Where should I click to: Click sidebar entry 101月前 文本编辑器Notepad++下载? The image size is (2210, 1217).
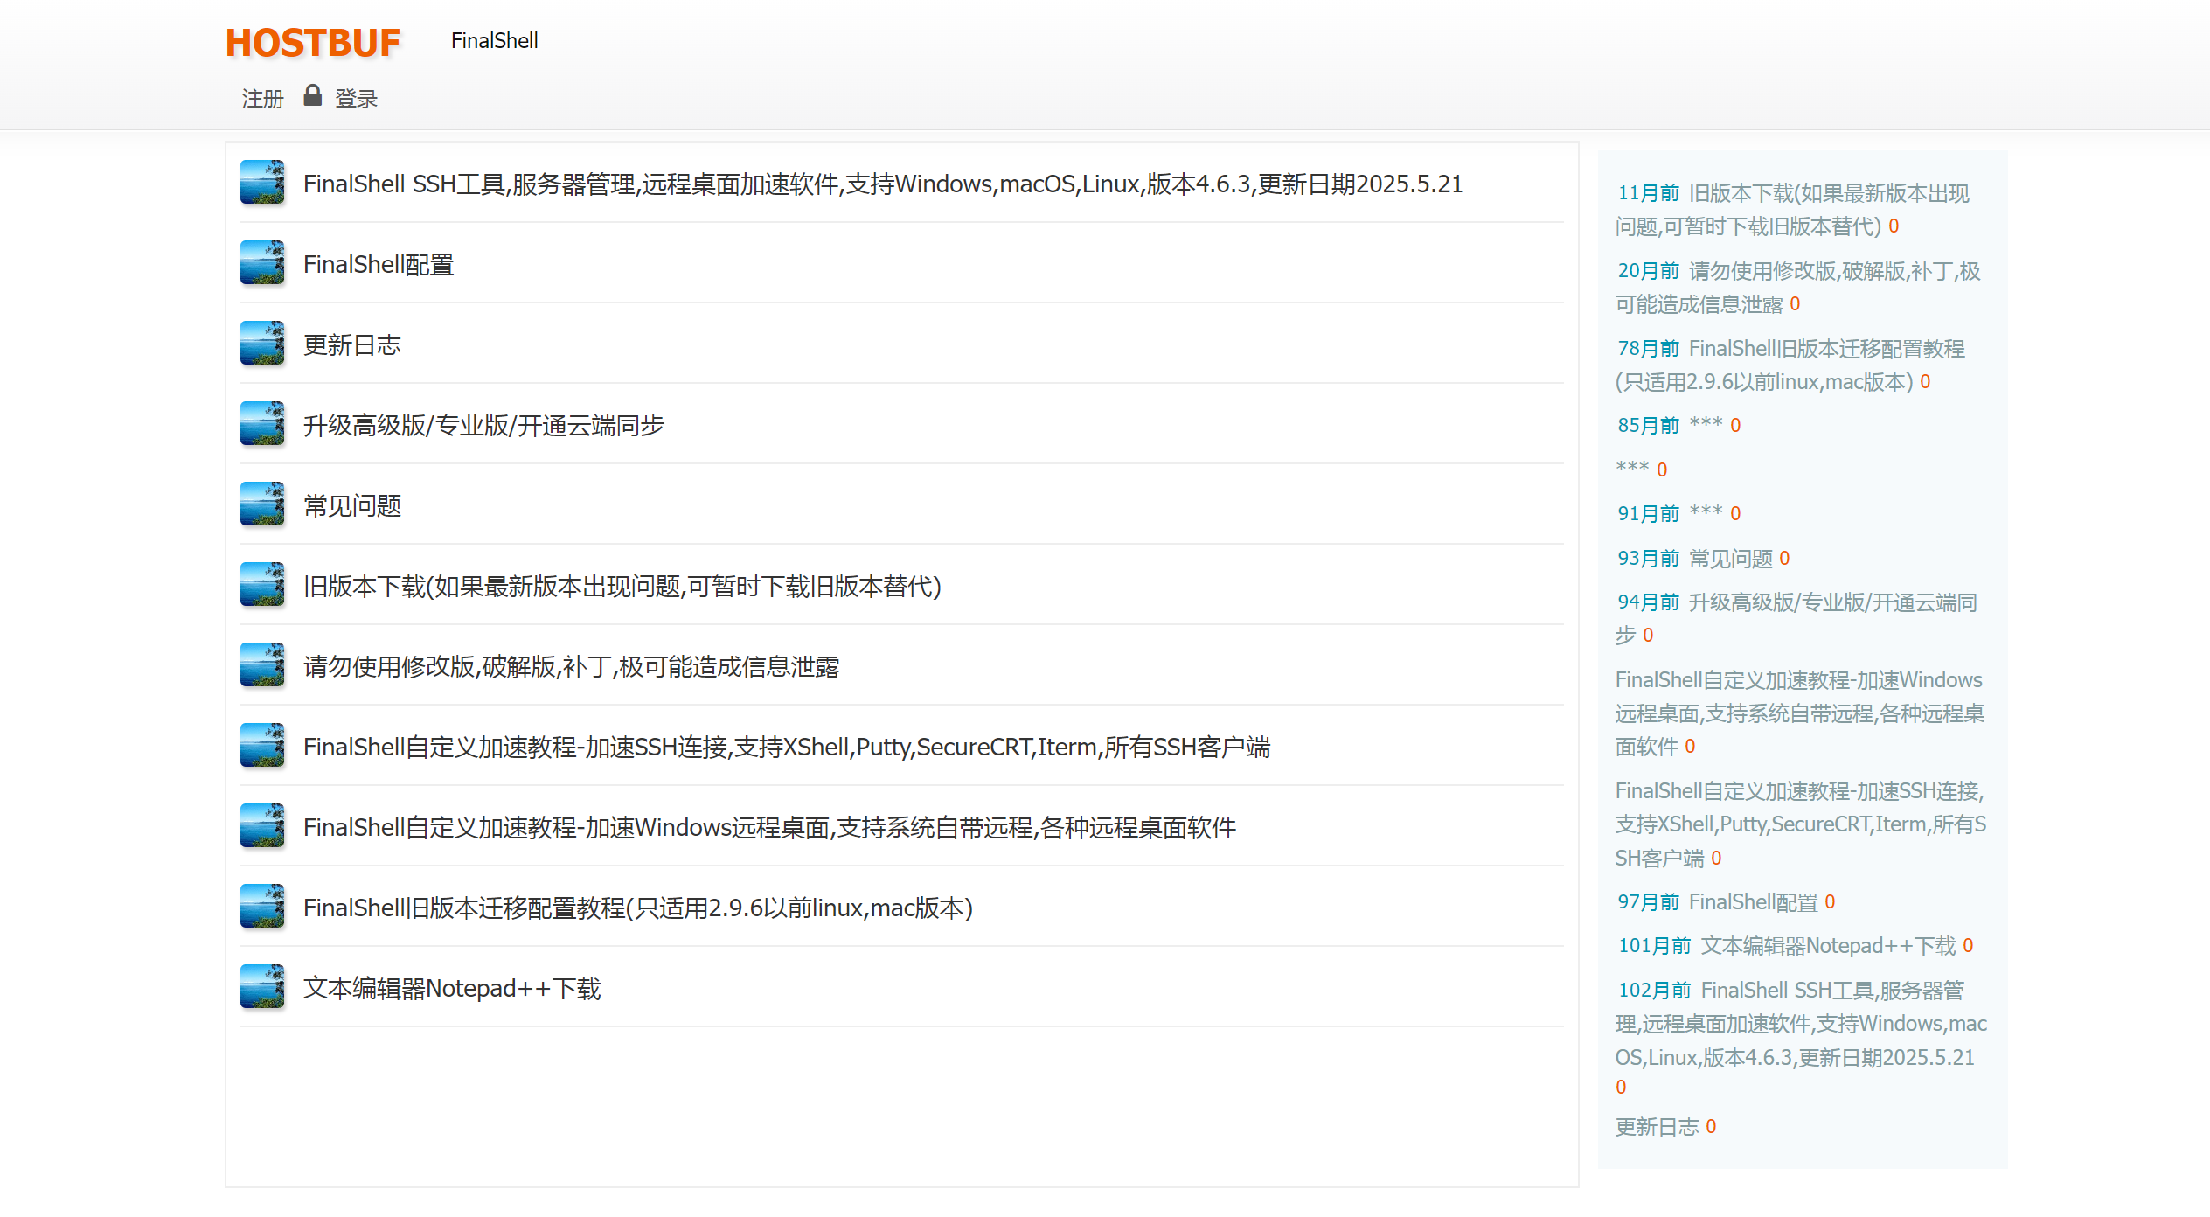click(1827, 946)
